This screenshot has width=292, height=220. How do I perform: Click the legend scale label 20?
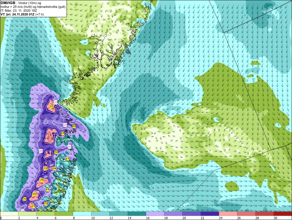184,218
